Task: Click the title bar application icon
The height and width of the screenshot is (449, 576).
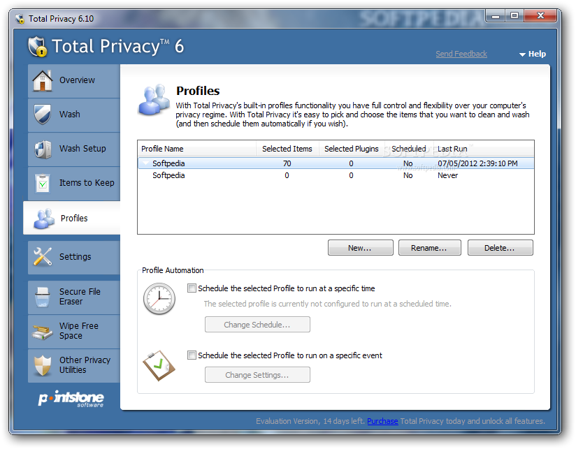Action: [x=20, y=18]
